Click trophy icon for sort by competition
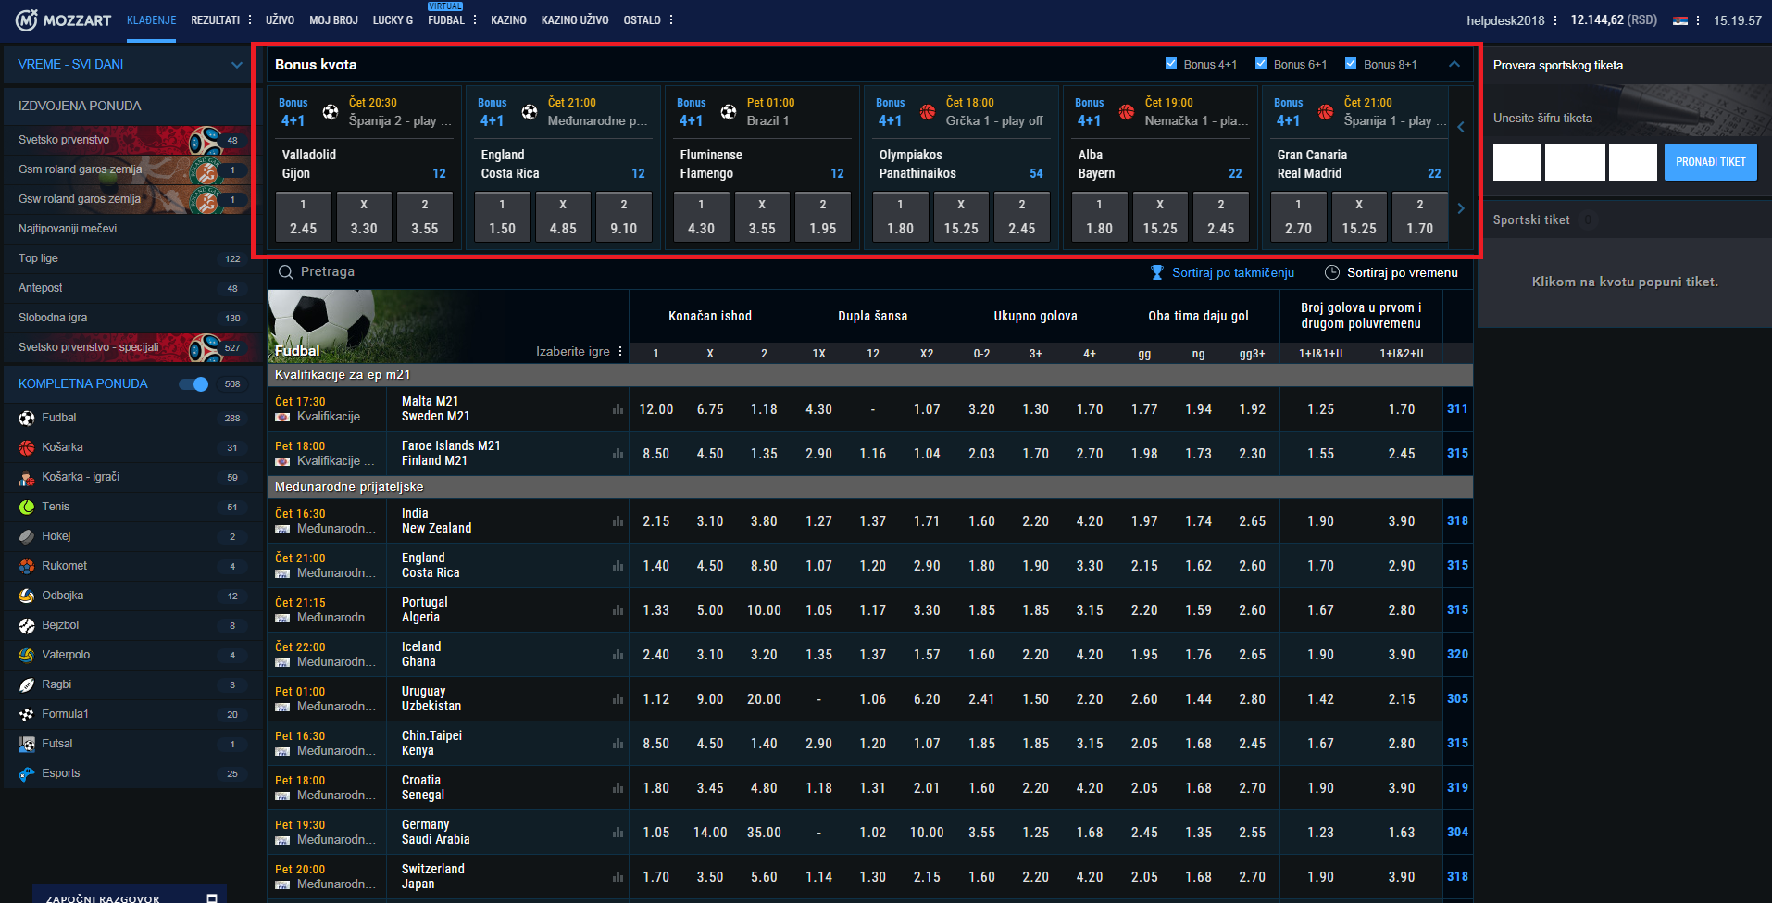This screenshot has height=903, width=1772. (1157, 272)
